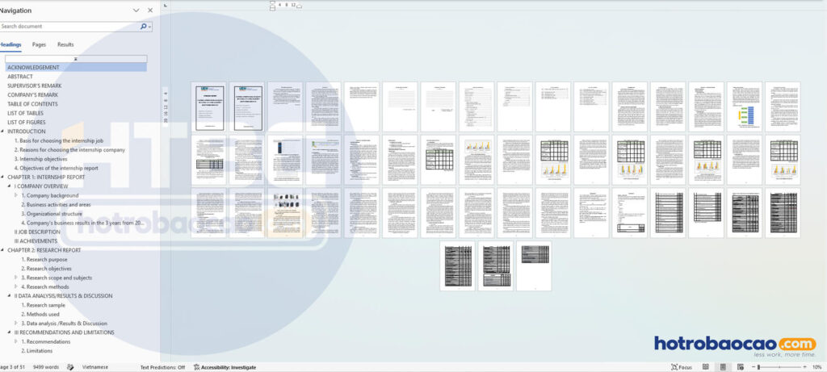Click the jump to beginning bar above headings
This screenshot has height=372, width=827.
coord(76,59)
